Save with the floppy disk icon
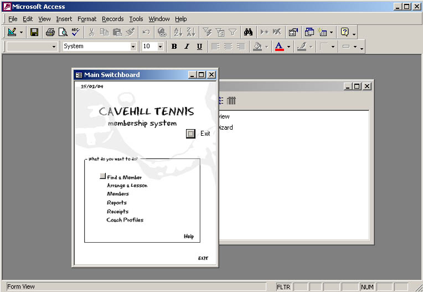Image resolution: width=423 pixels, height=292 pixels. click(x=34, y=32)
